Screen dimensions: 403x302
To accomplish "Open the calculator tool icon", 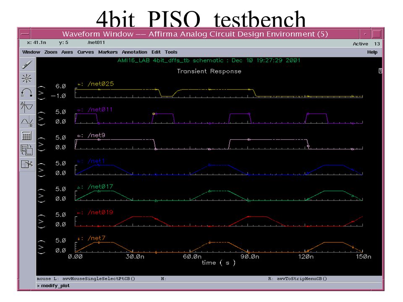I will [27, 135].
